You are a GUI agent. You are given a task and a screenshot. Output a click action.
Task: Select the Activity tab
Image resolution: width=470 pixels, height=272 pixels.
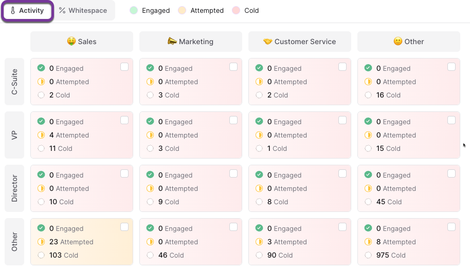pyautogui.click(x=27, y=11)
